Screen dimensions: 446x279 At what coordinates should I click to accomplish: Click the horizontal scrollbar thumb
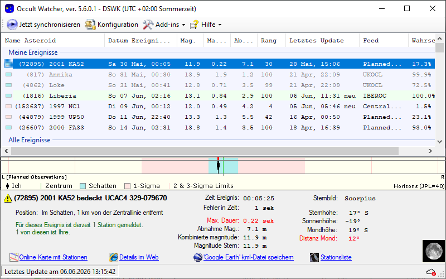(205, 151)
